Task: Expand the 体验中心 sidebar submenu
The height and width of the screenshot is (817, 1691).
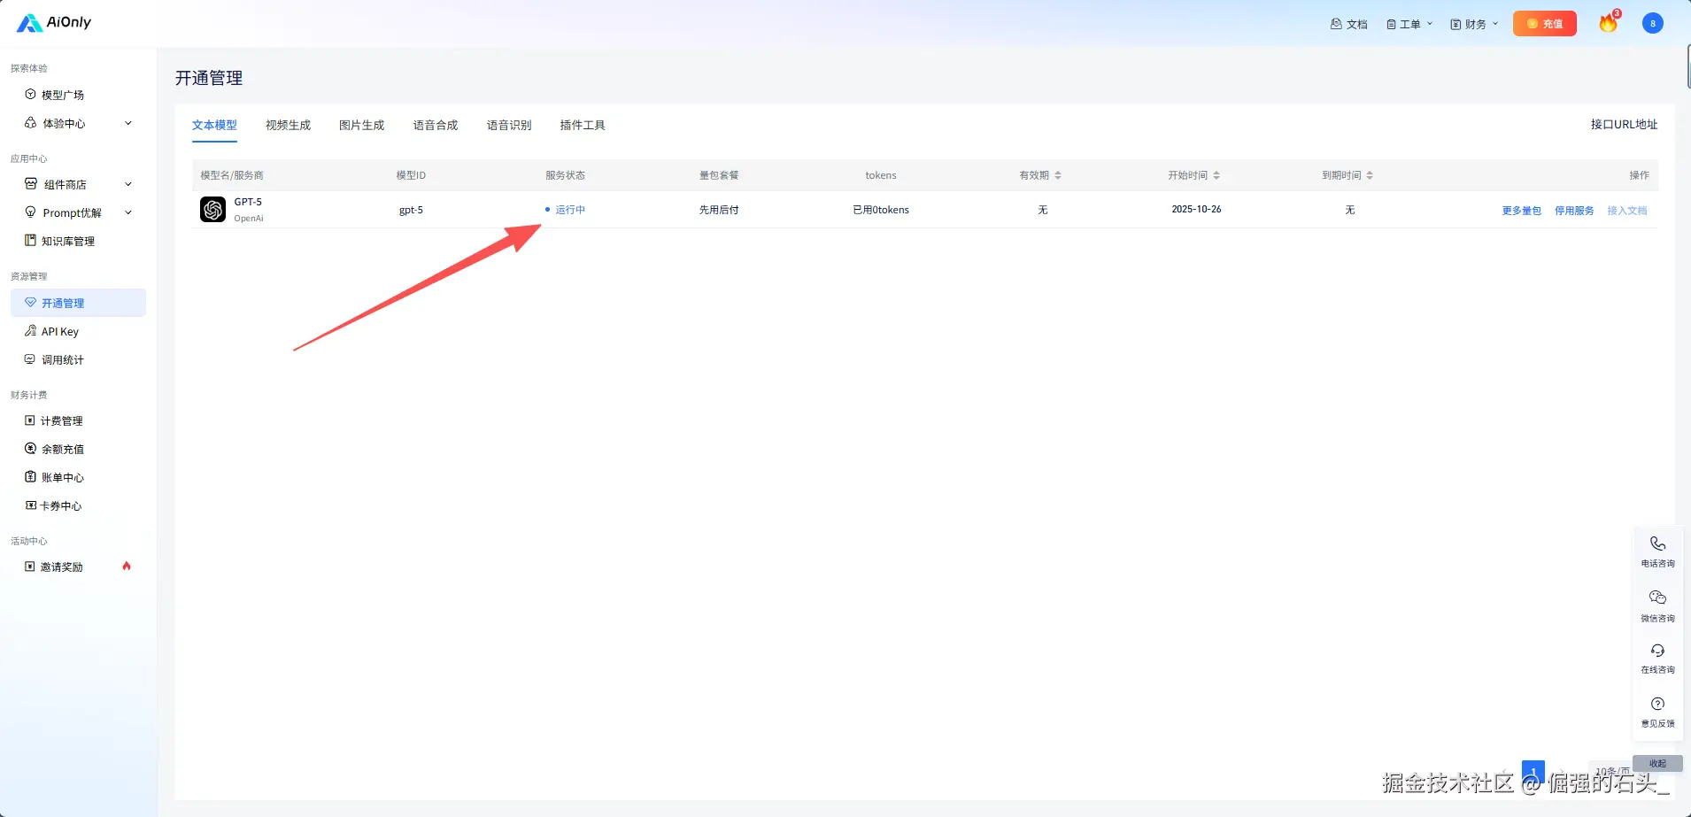Action: 128,123
